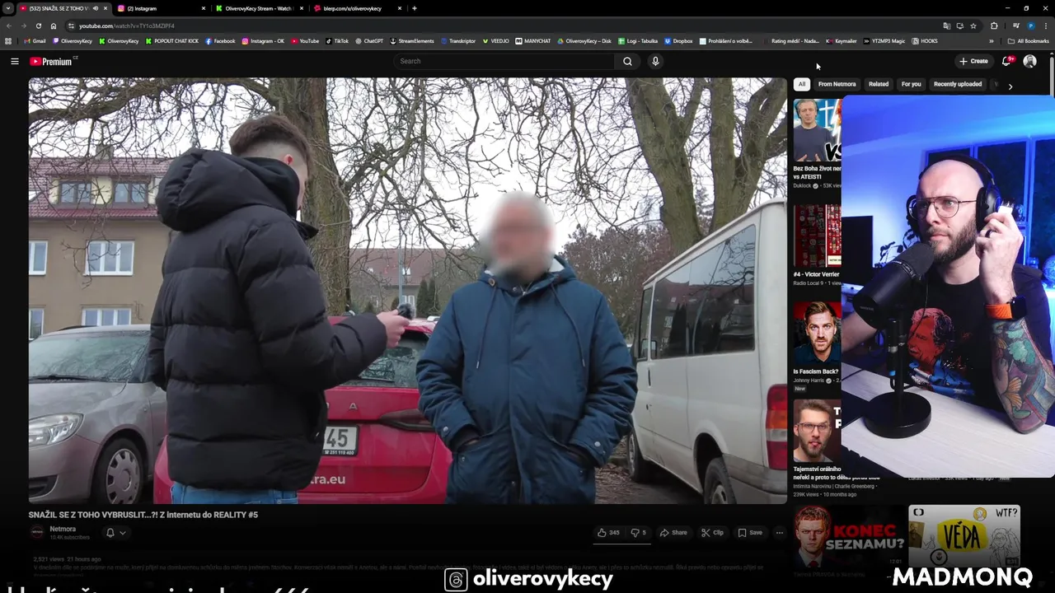The image size is (1055, 593).
Task: Show hidden bookmarks overflow chevron
Action: (992, 40)
